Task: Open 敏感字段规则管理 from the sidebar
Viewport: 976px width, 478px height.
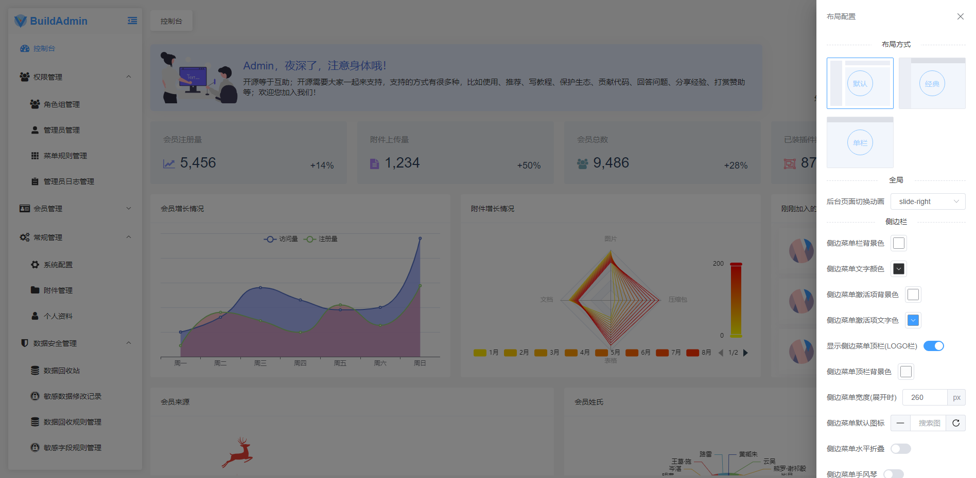Action: tap(72, 447)
